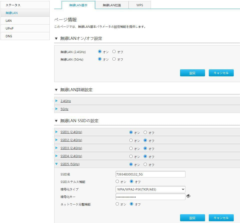
Task: Open DNS in the sidebar
Action: pyautogui.click(x=25, y=36)
